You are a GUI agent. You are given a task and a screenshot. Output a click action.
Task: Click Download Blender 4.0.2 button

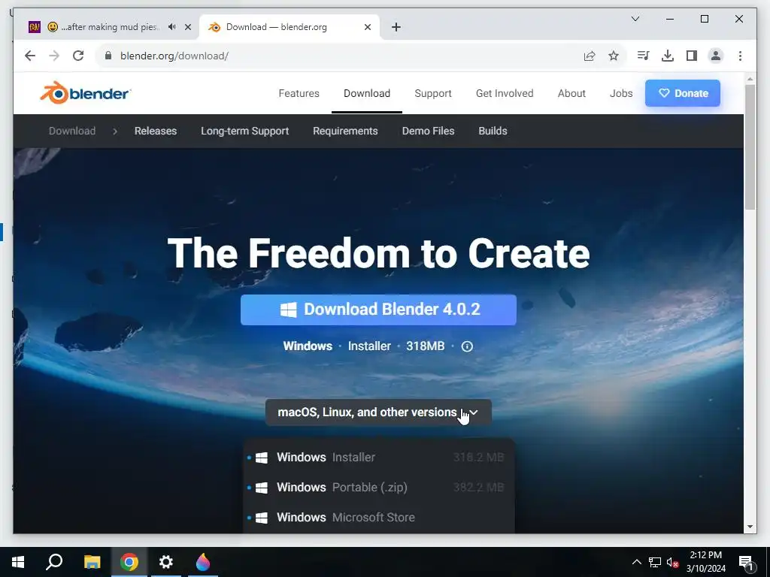click(x=378, y=310)
